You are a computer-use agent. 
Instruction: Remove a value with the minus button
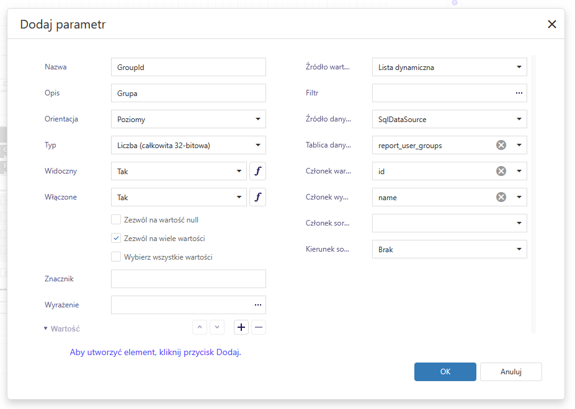coord(259,327)
